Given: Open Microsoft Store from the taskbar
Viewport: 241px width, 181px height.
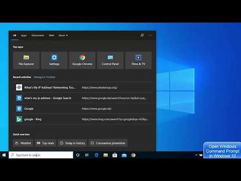Looking at the screenshot, I should coord(115,155).
